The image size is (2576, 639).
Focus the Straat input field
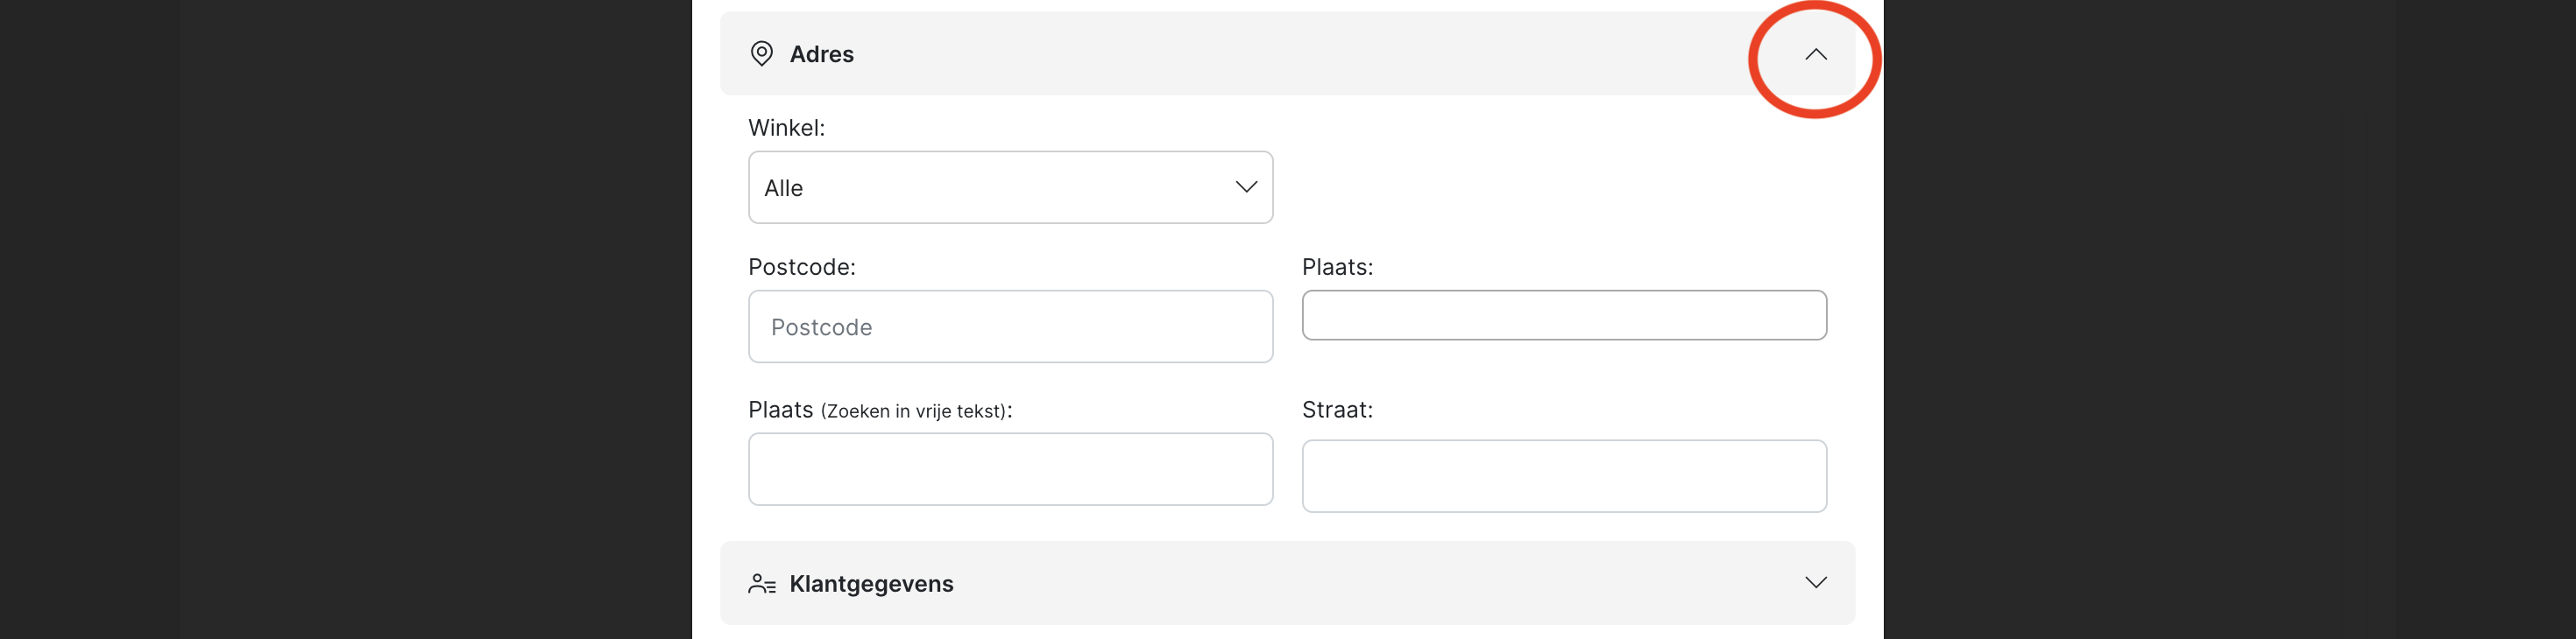pyautogui.click(x=1563, y=476)
